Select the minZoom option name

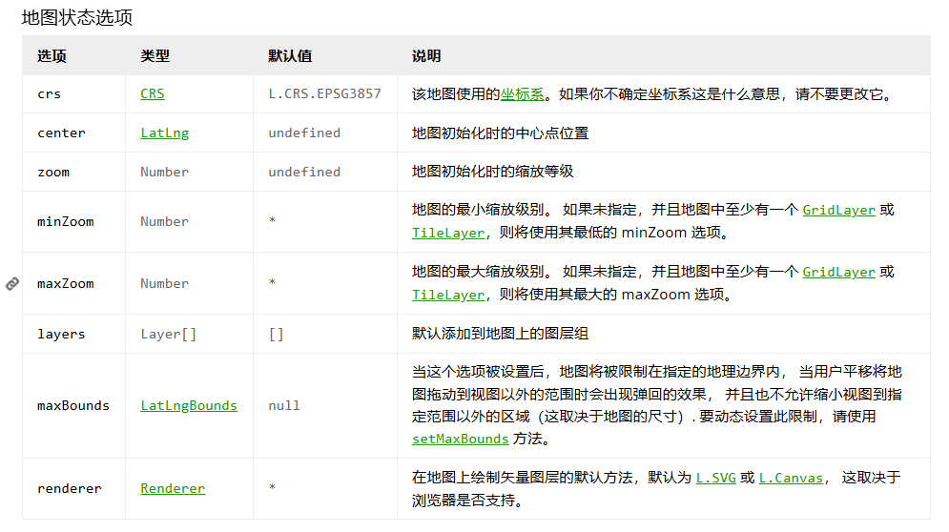click(66, 221)
